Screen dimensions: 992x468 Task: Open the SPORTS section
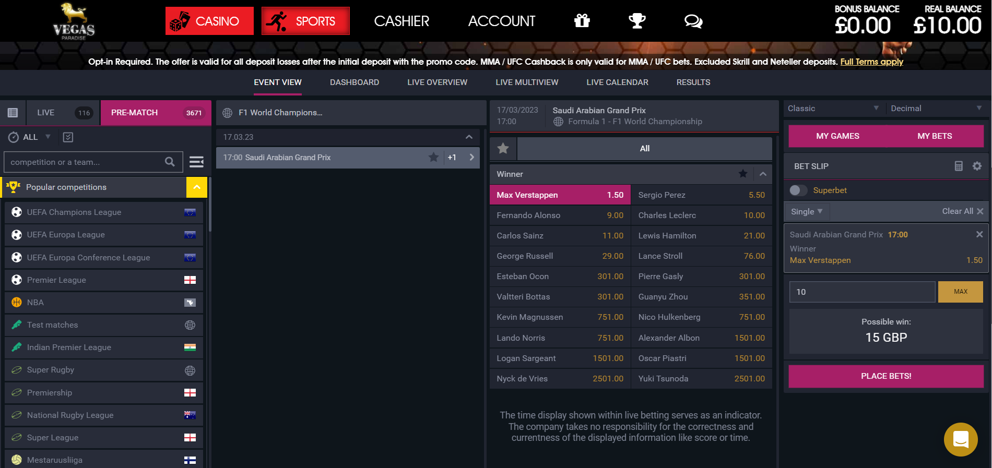click(x=305, y=21)
